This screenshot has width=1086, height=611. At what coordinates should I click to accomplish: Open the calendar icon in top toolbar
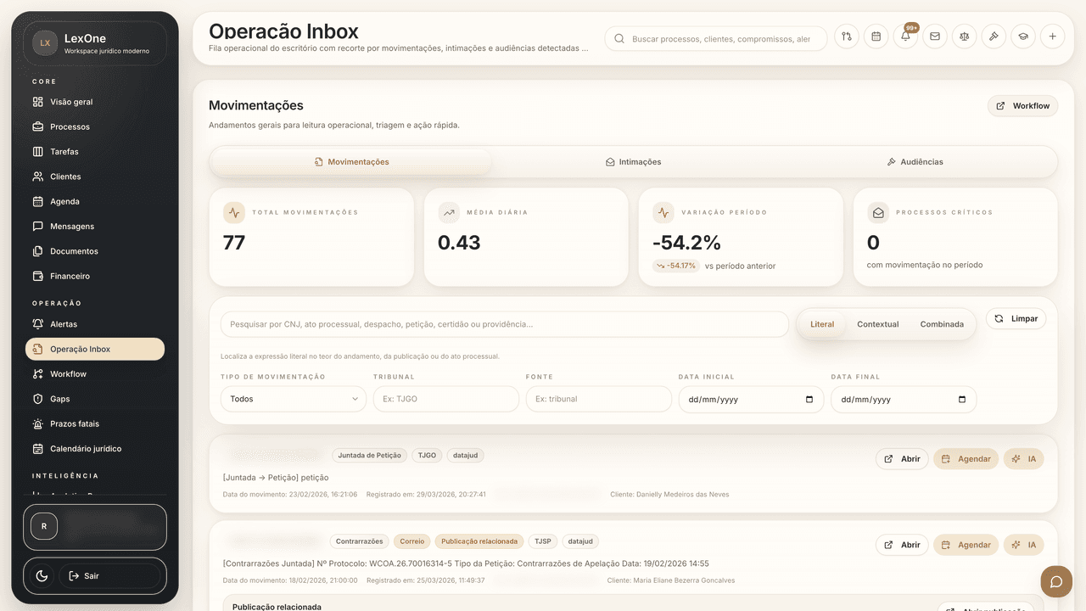coord(876,37)
